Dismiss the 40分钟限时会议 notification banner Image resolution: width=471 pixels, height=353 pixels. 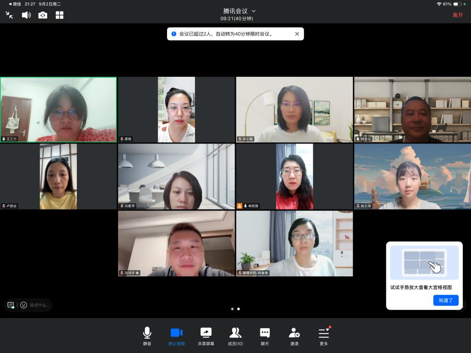[x=297, y=34]
